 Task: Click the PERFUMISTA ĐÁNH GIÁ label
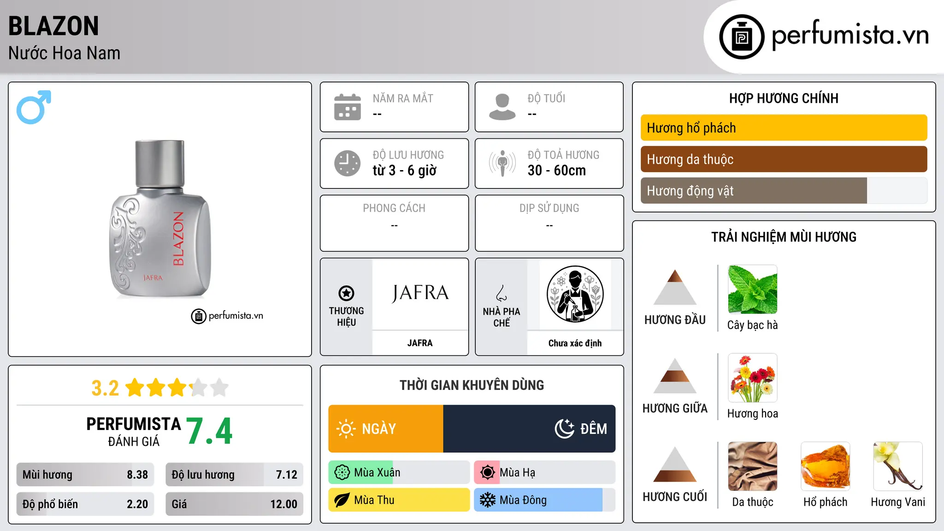click(x=134, y=432)
